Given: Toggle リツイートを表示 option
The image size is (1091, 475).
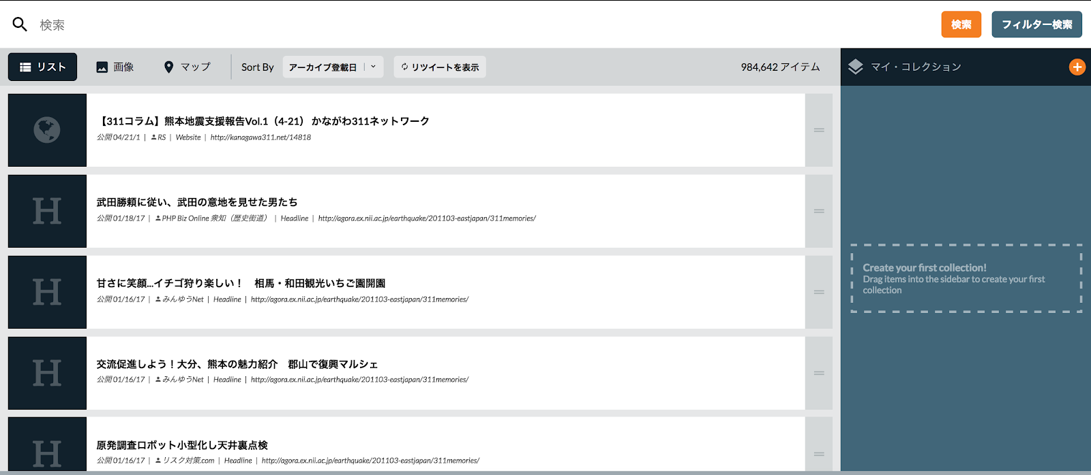Looking at the screenshot, I should [x=440, y=67].
